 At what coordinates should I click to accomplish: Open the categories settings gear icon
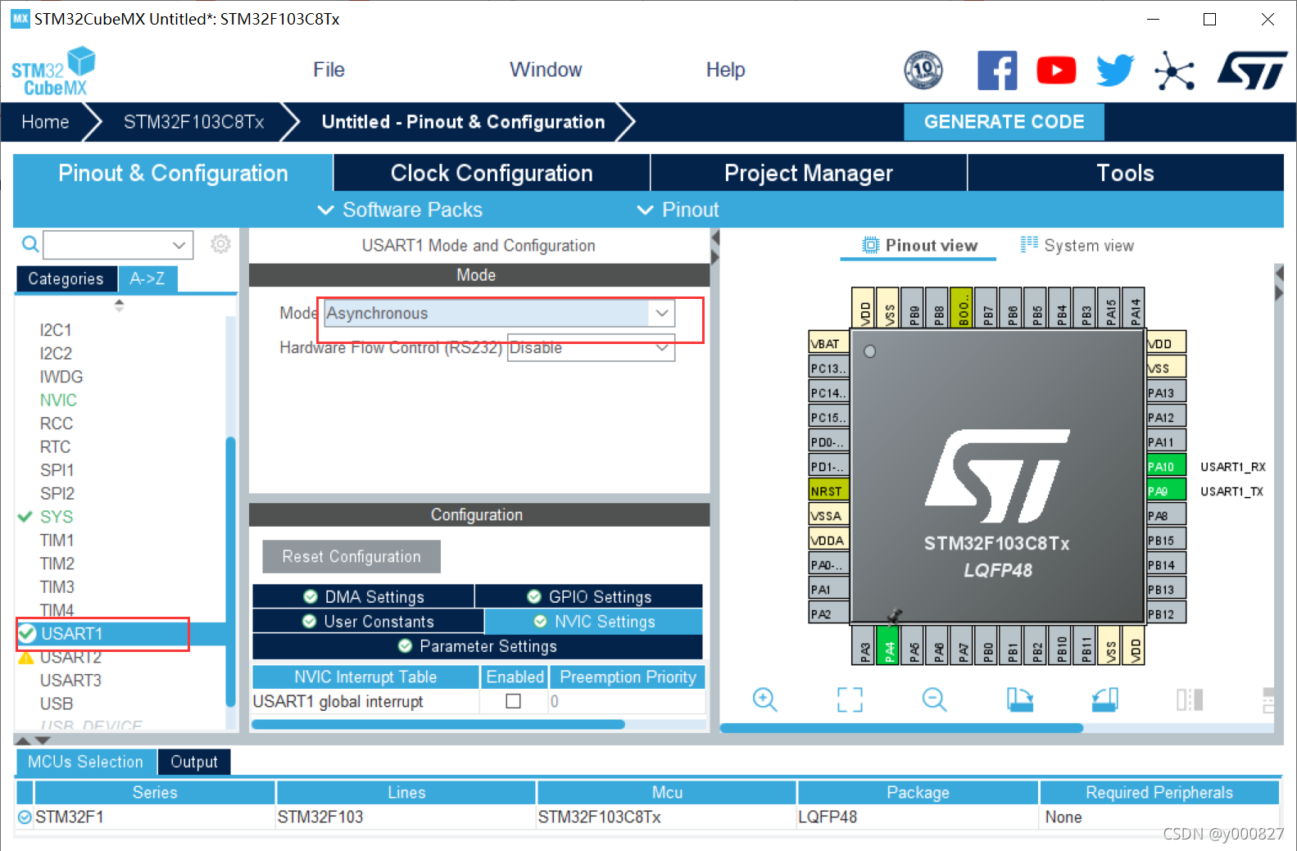coord(220,244)
